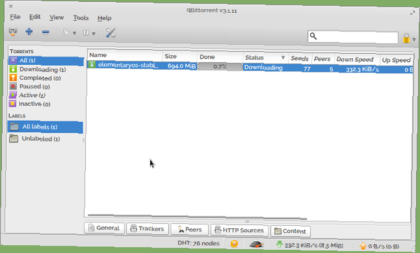
Task: Switch to the Content tab
Action: pyautogui.click(x=290, y=231)
